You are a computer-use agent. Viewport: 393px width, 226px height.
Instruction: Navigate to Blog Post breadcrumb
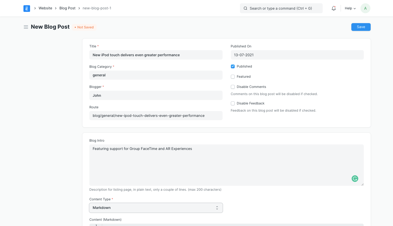(67, 8)
